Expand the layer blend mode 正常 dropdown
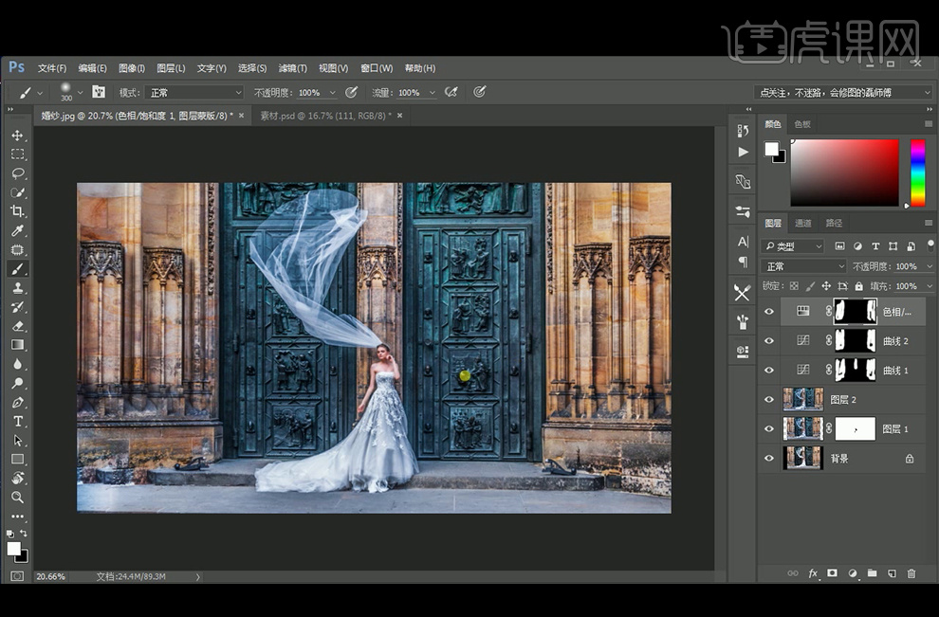The height and width of the screenshot is (617, 939). pos(804,266)
